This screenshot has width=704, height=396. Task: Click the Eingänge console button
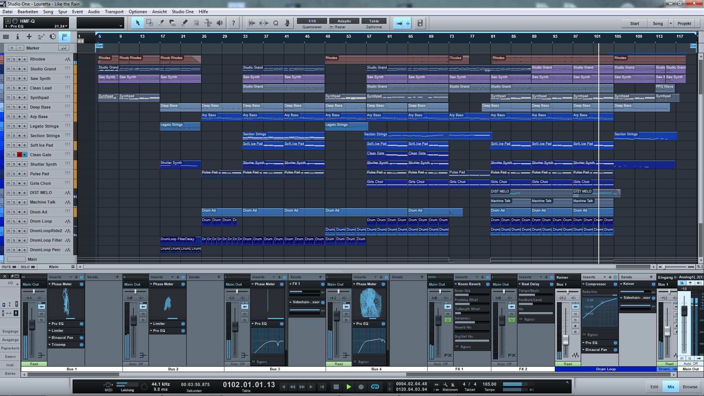tap(10, 331)
